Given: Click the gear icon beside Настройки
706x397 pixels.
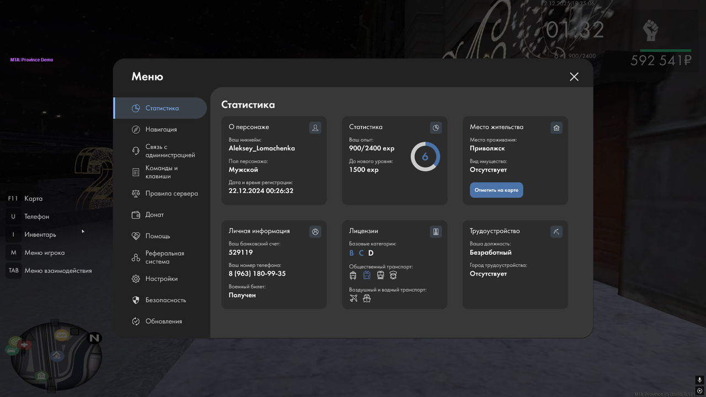Looking at the screenshot, I should click(136, 279).
